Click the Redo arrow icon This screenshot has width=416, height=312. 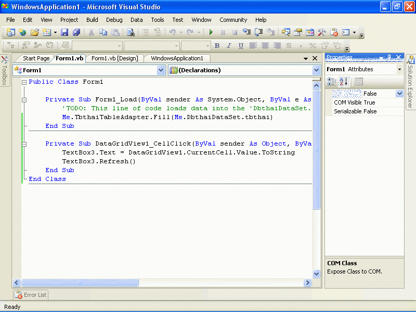pyautogui.click(x=190, y=32)
